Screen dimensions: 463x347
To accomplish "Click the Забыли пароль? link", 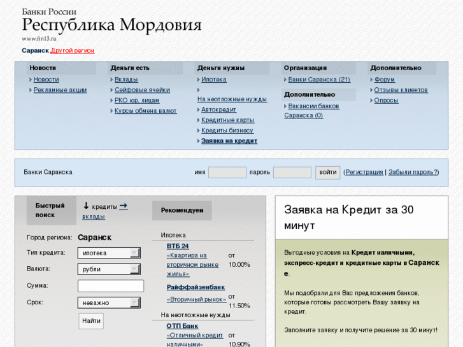I will pyautogui.click(x=413, y=172).
